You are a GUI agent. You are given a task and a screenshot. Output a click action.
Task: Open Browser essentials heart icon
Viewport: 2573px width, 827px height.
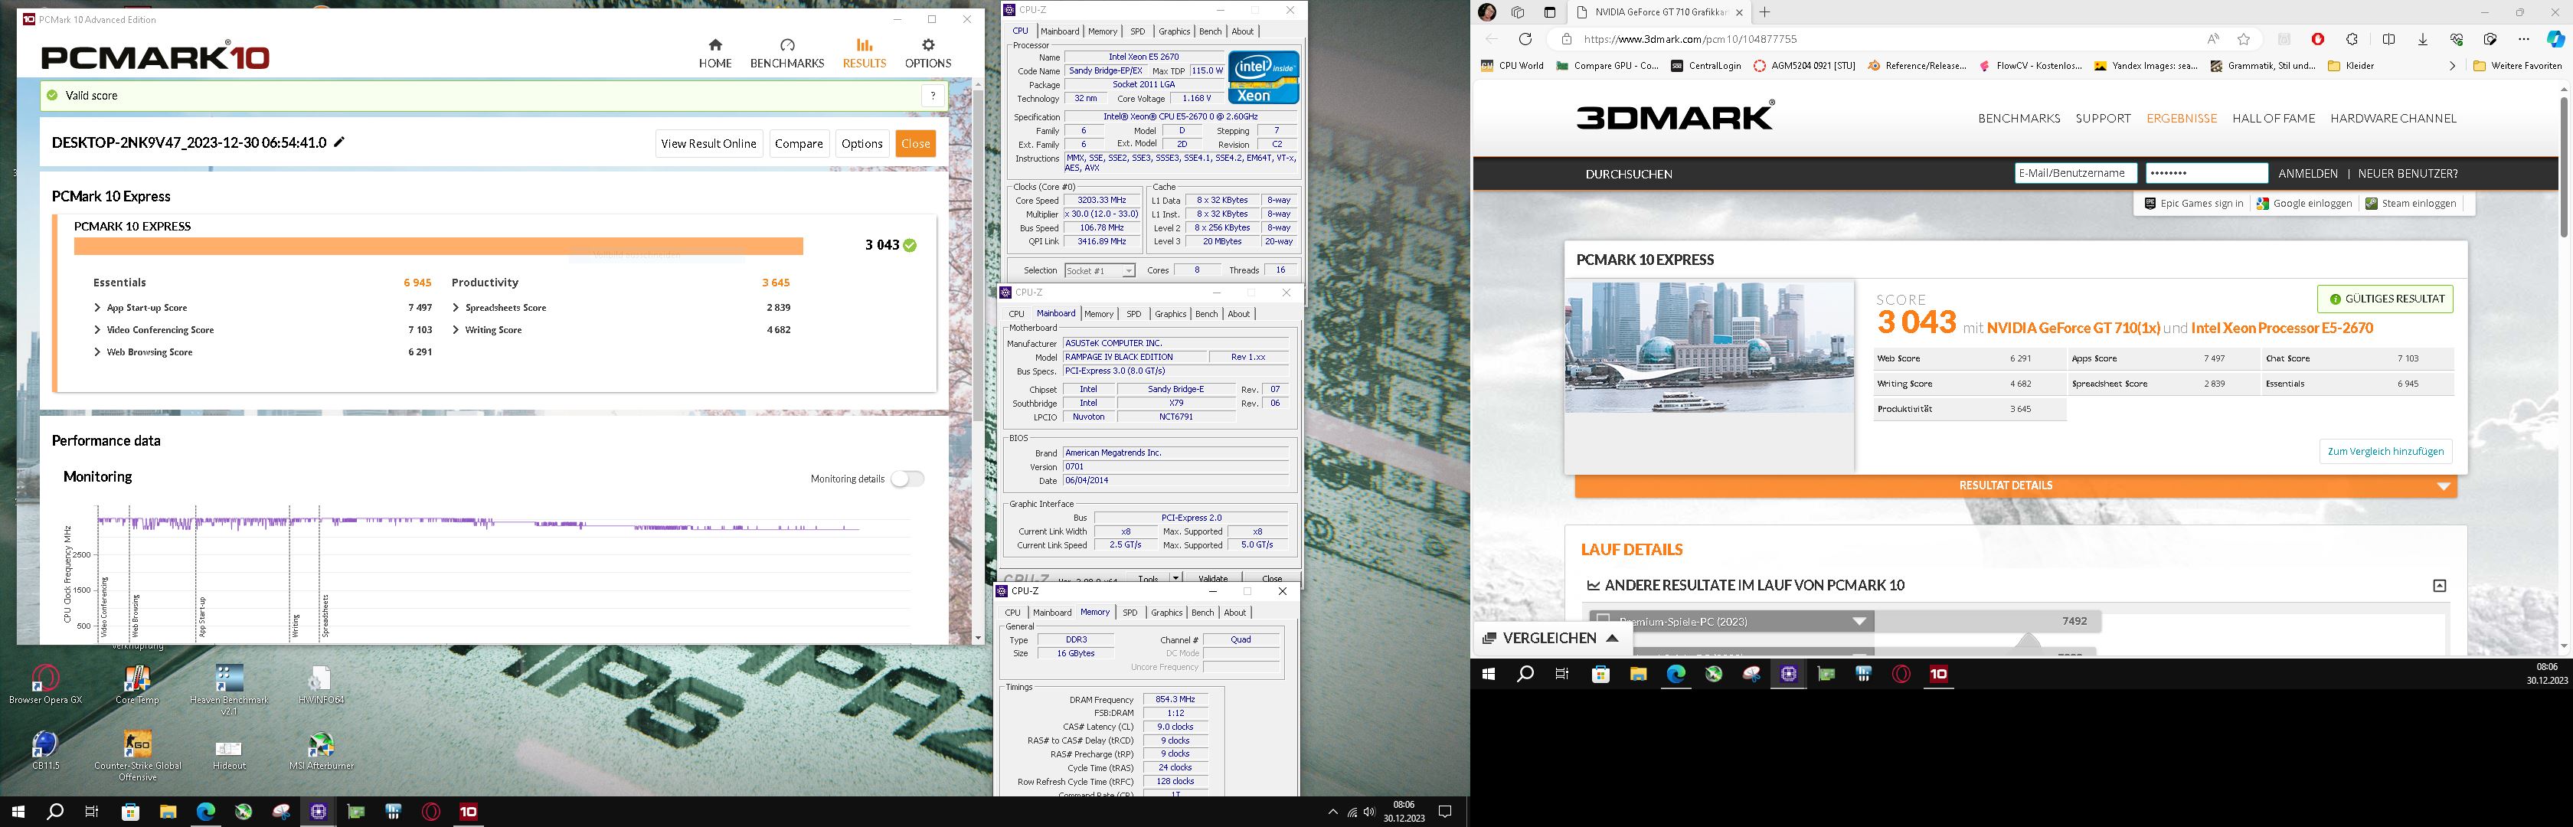click(2457, 39)
